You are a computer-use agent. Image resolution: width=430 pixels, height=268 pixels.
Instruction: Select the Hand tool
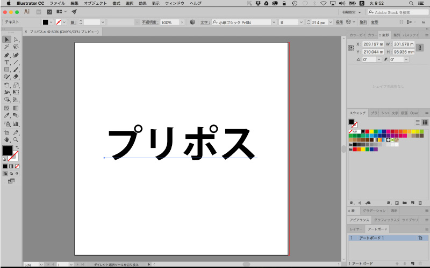[x=6, y=139]
